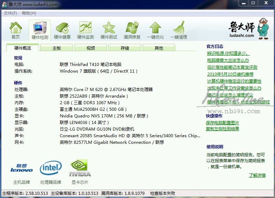275x198 pixels.
Task: Click the 硬件 section heading
Action: click(18, 83)
